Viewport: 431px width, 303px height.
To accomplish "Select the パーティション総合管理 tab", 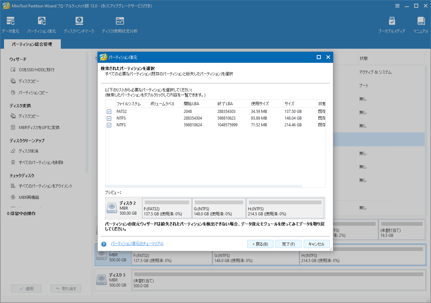I will 32,44.
